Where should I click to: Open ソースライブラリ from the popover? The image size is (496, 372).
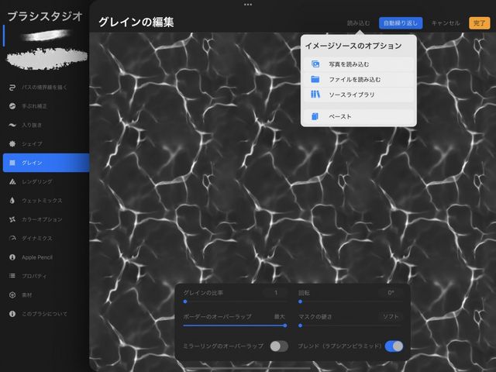pos(358,95)
